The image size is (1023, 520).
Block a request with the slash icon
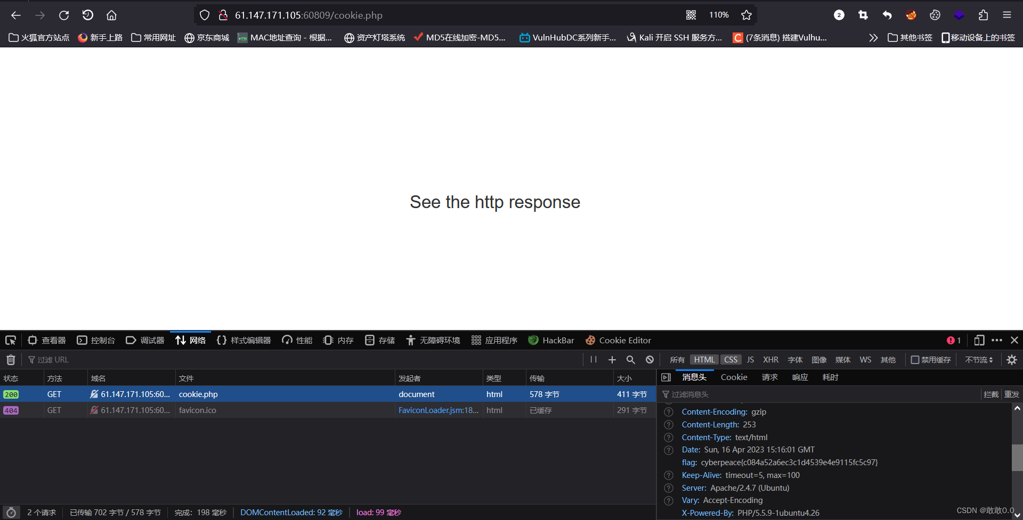(x=649, y=360)
